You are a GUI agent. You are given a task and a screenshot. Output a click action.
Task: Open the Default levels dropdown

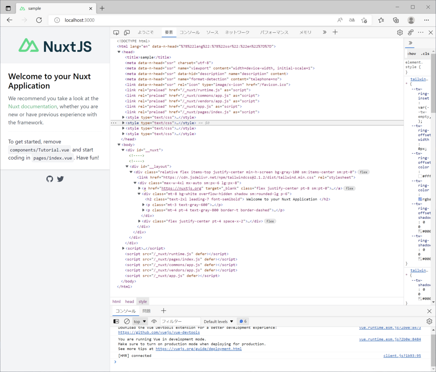click(219, 322)
